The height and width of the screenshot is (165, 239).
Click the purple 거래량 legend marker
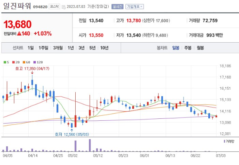click(x=224, y=141)
